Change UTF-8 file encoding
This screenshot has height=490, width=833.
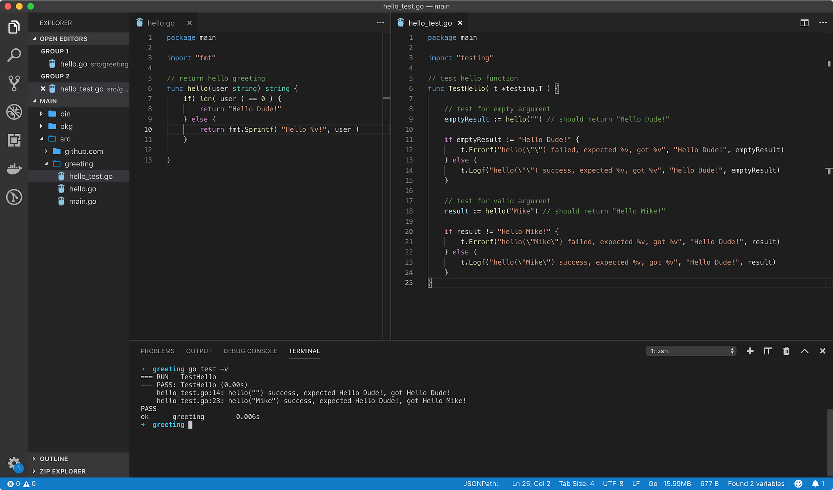pos(613,484)
